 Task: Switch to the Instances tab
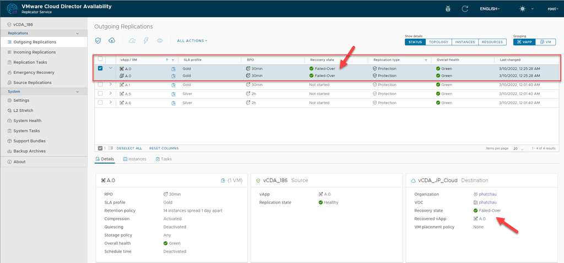pyautogui.click(x=134, y=159)
